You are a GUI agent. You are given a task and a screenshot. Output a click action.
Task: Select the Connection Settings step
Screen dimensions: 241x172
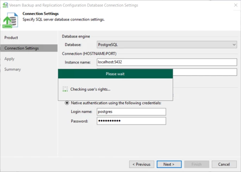point(29,48)
